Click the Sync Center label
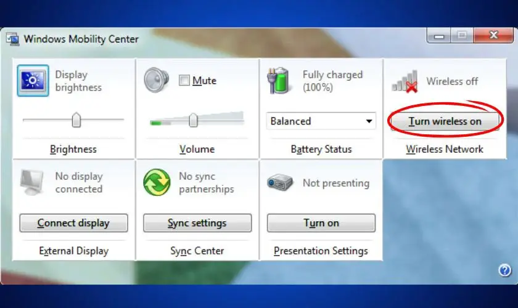This screenshot has height=308, width=518. tap(197, 251)
